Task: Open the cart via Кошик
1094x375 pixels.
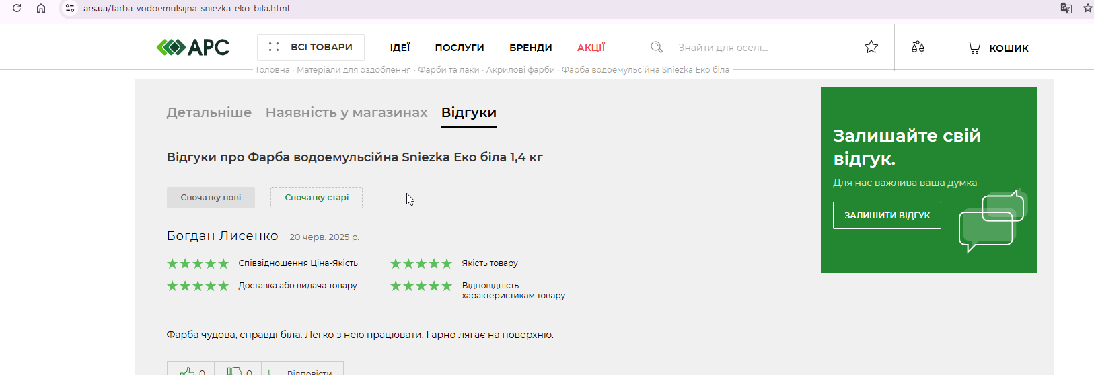Action: click(998, 48)
